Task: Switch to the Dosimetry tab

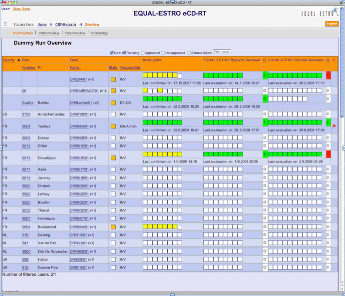Action: tap(99, 33)
